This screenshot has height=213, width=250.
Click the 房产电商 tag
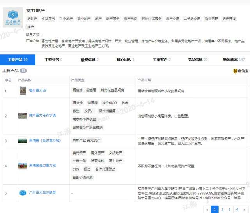pyautogui.click(x=130, y=19)
